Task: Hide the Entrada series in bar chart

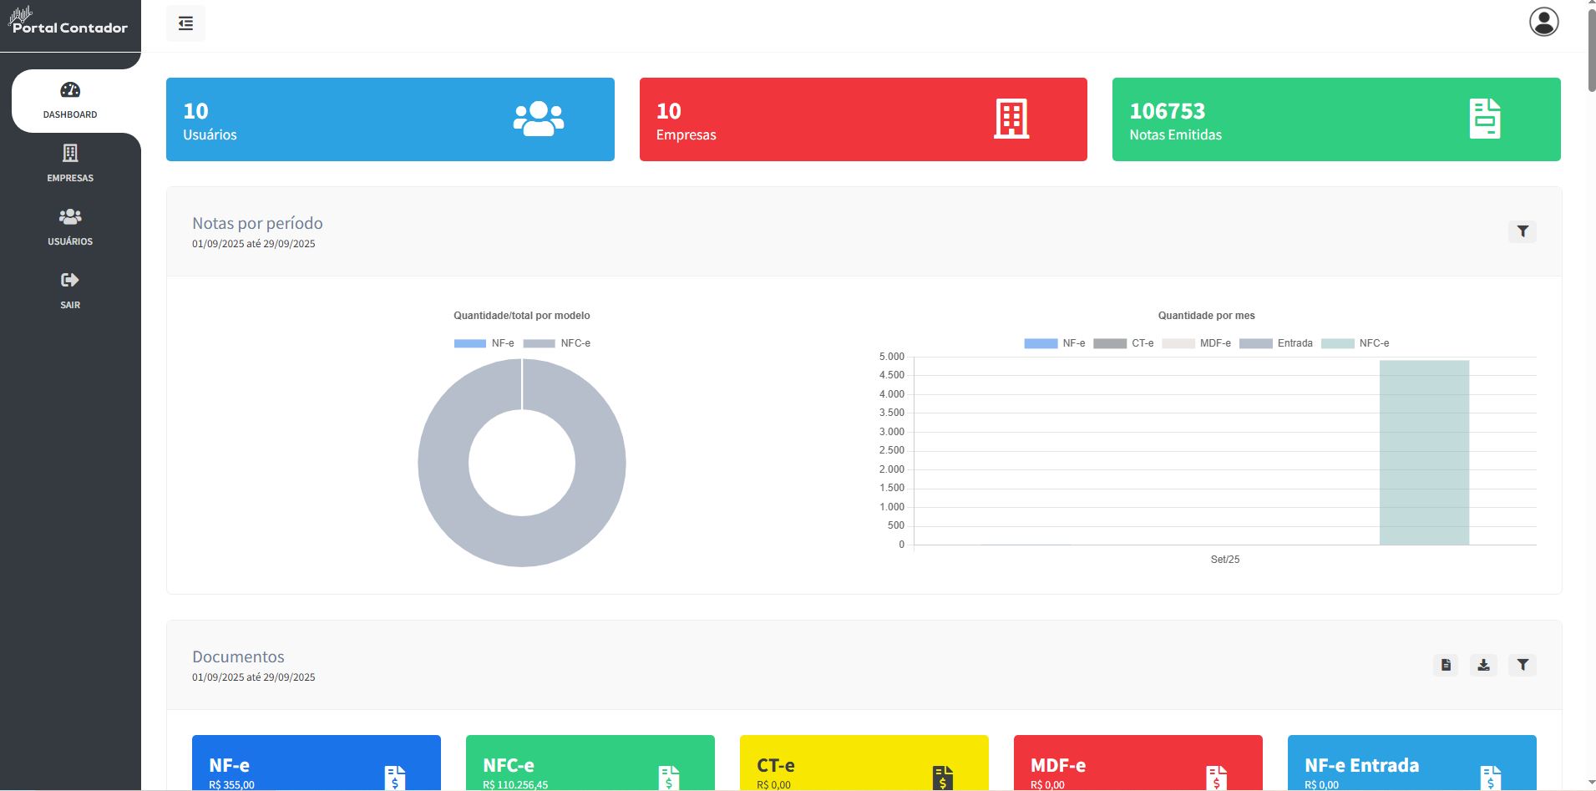Action: [1276, 343]
